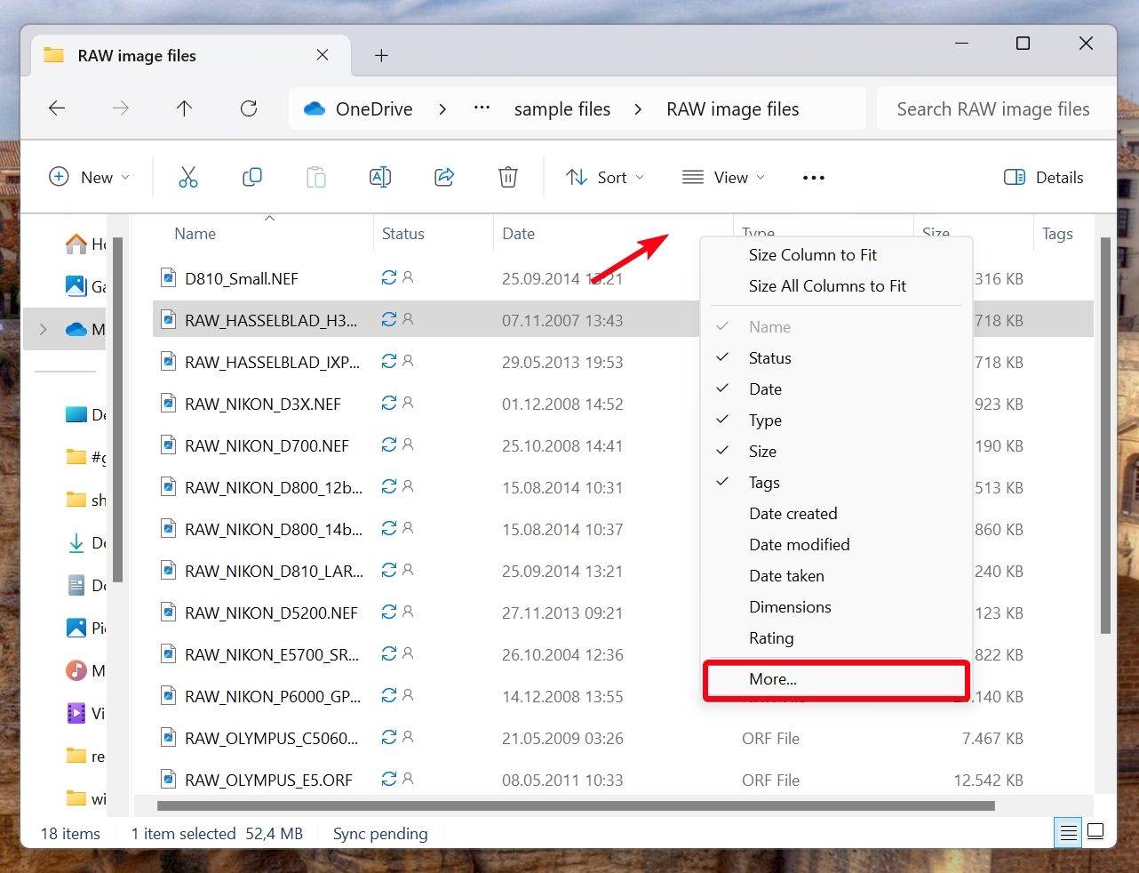Click file icon of RAW_NIKON_D3X.NEF
Image resolution: width=1139 pixels, height=873 pixels.
[x=168, y=403]
